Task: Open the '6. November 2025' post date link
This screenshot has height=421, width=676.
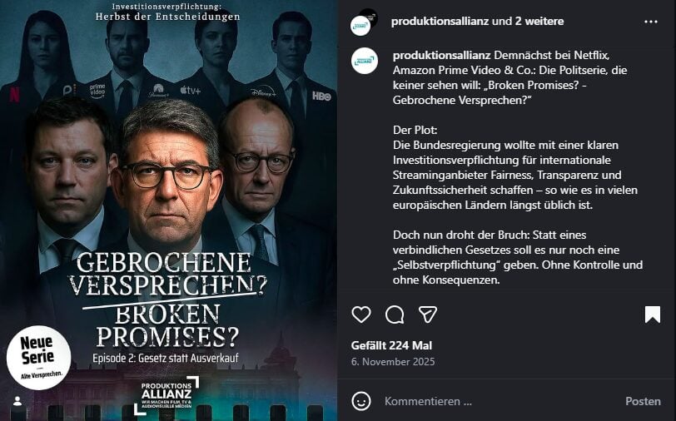Action: pyautogui.click(x=393, y=362)
